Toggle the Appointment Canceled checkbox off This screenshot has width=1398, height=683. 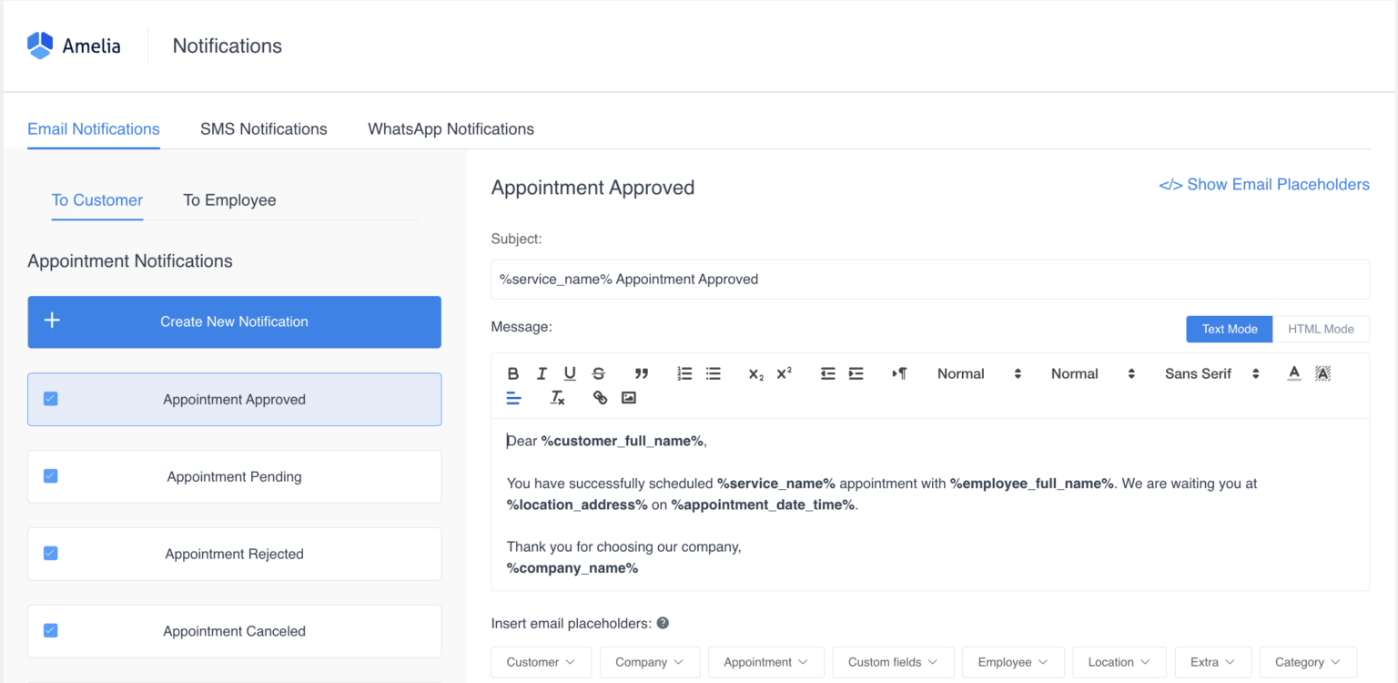(x=50, y=630)
